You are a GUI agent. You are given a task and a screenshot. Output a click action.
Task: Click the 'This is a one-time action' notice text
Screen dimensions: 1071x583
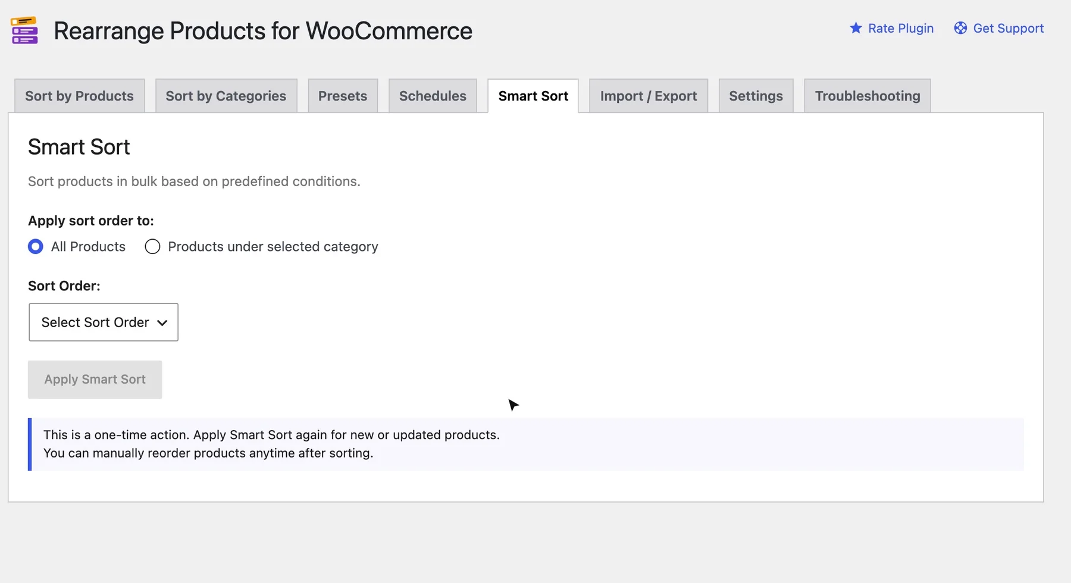[271, 435]
